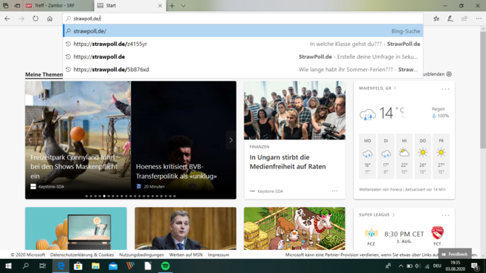The image size is (486, 273).
Task: Open Action Center notifications
Action: (475, 266)
